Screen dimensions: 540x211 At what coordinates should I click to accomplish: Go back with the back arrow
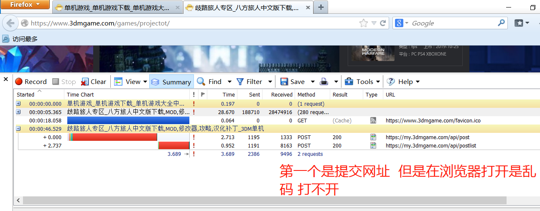[10, 23]
